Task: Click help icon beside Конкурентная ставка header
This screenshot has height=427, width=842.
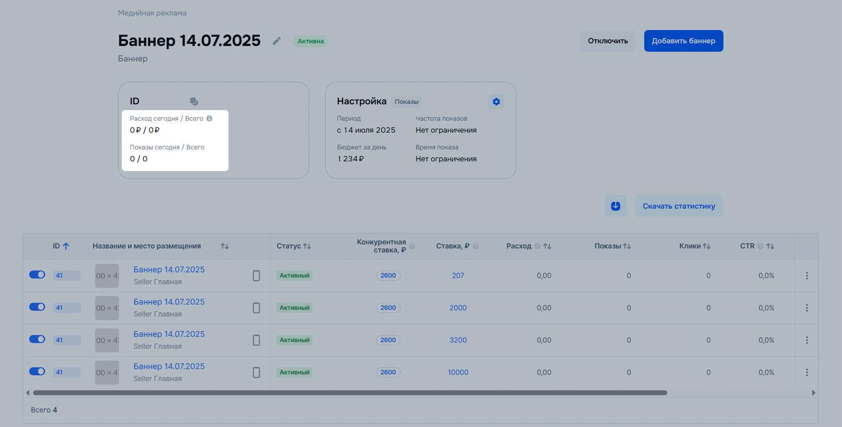Action: click(x=412, y=246)
